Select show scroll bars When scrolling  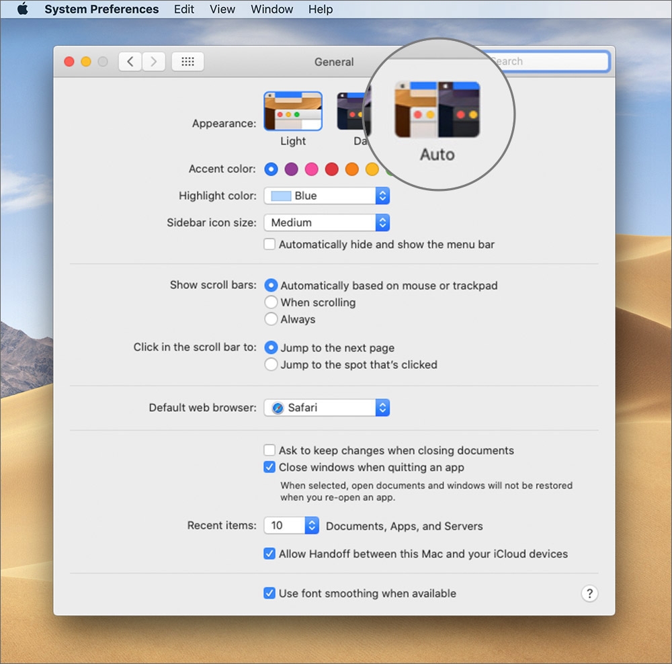271,302
